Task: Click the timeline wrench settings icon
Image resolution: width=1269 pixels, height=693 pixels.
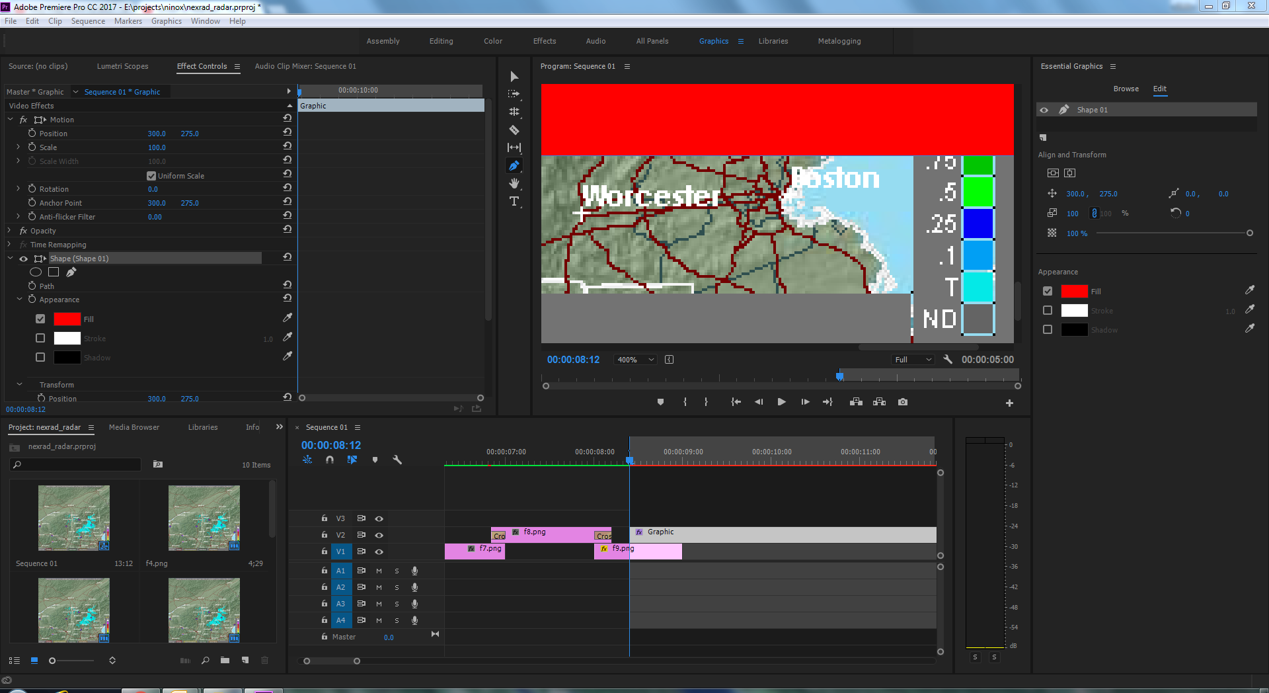Action: pos(397,460)
